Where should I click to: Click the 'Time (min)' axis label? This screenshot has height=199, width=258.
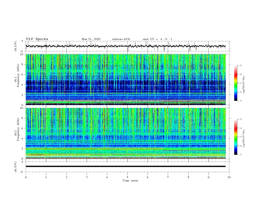pos(130,180)
